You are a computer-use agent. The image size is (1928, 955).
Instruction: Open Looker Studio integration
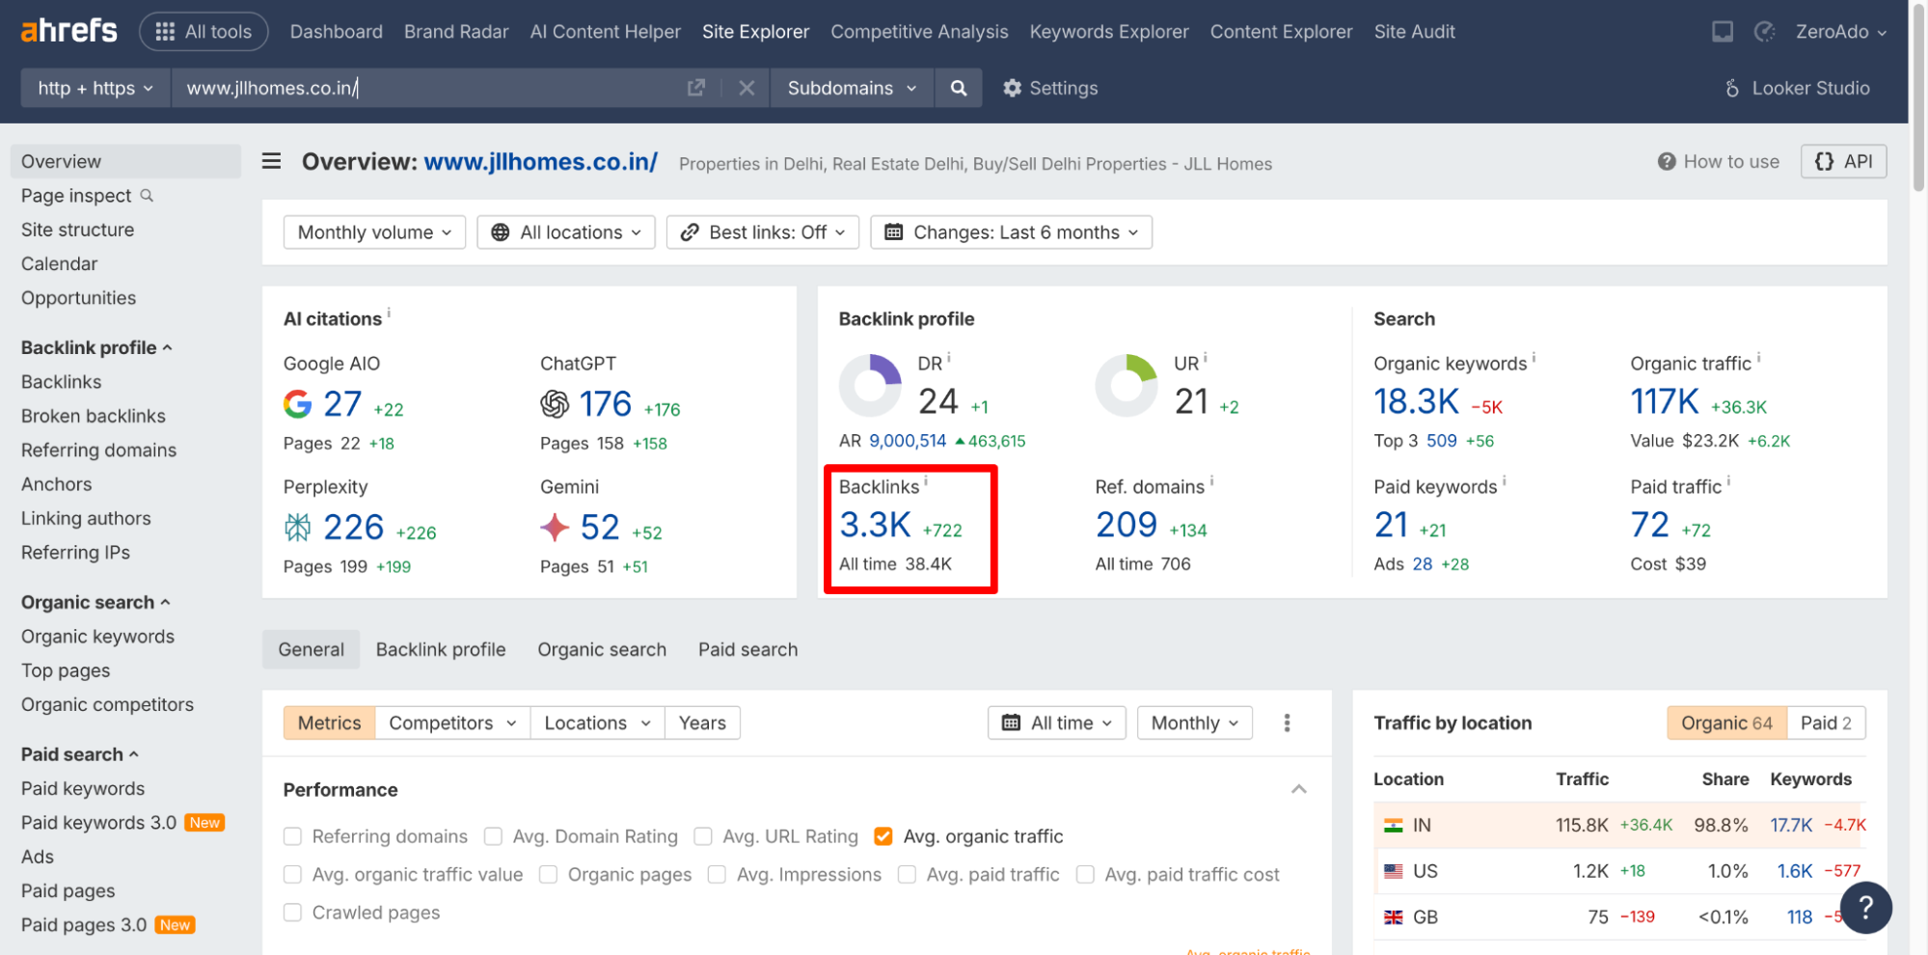pos(1797,88)
